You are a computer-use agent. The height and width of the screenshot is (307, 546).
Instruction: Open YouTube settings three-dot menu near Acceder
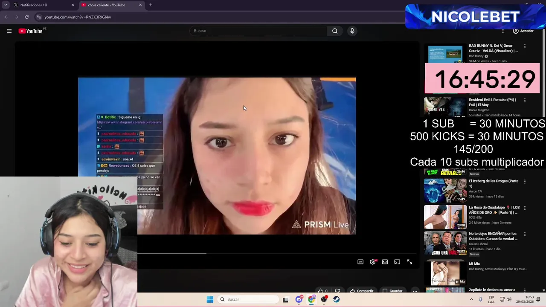click(503, 31)
